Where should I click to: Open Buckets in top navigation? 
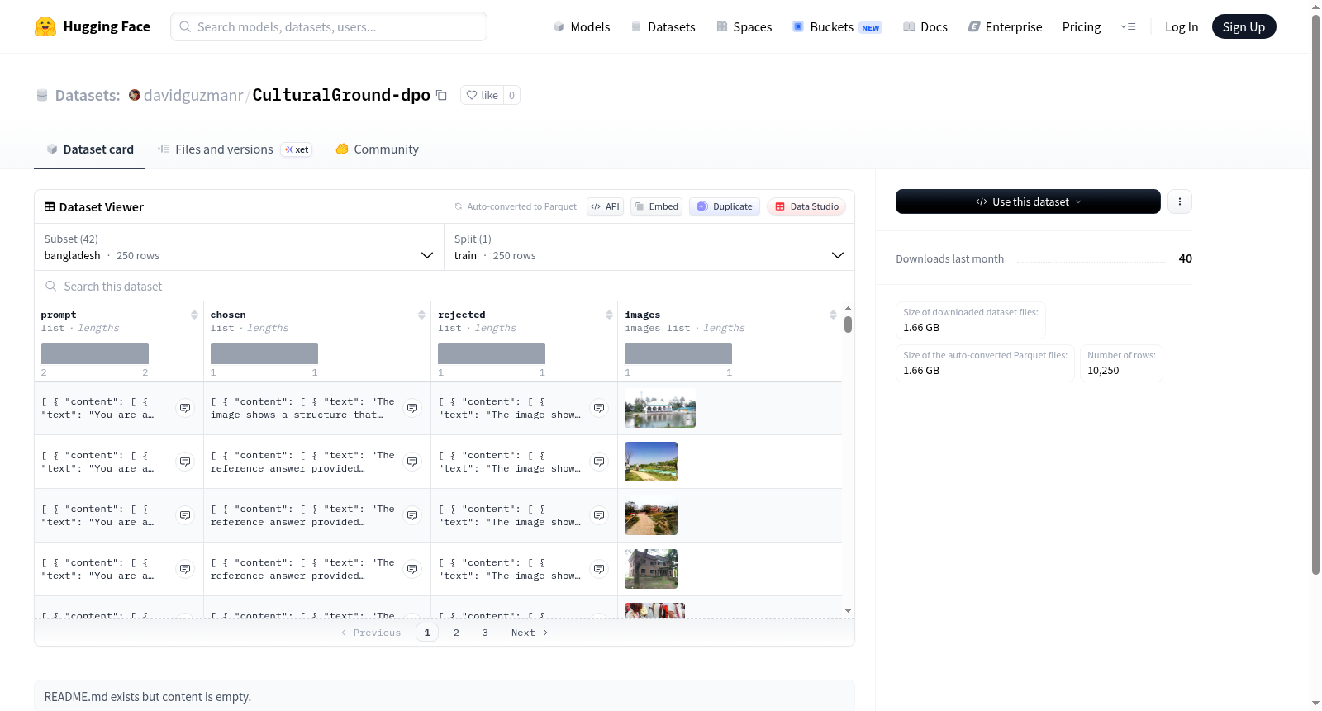[x=837, y=27]
